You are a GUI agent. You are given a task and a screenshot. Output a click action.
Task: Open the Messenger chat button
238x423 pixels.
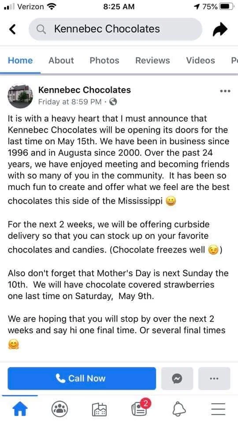177,378
